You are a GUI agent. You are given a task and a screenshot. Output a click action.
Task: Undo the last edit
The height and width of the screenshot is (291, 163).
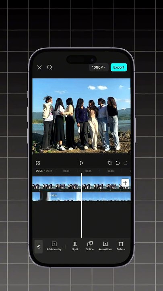click(118, 163)
